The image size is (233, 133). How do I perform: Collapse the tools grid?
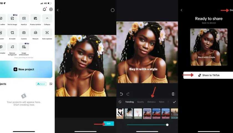coord(47,20)
